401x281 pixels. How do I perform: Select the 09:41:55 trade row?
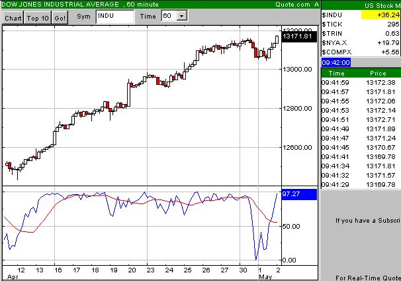(361, 101)
